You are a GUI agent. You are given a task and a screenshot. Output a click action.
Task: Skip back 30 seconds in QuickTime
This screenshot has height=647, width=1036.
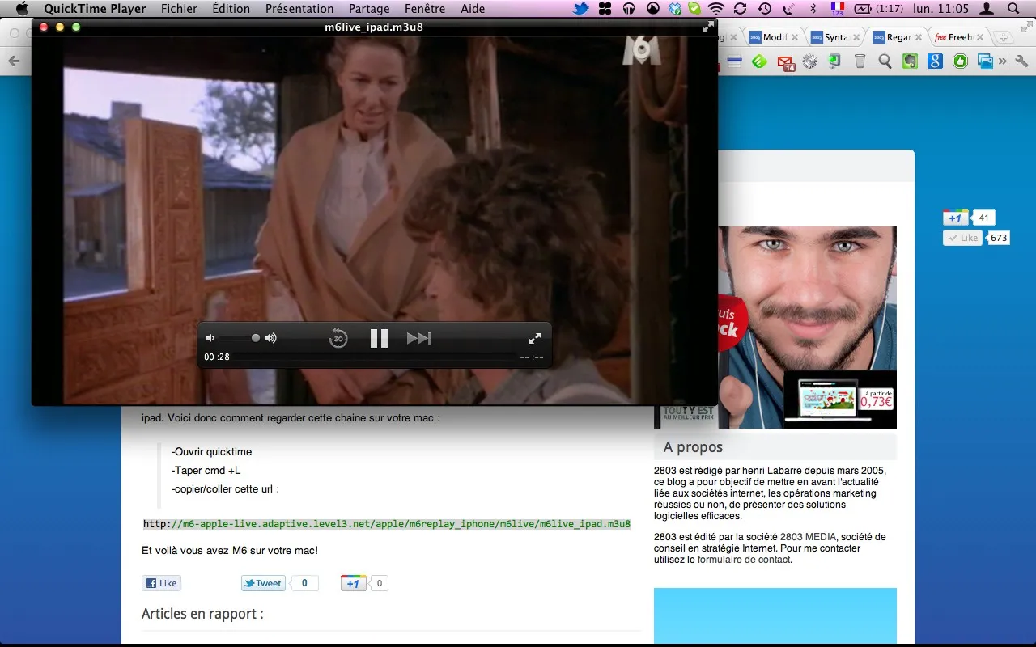(x=338, y=338)
